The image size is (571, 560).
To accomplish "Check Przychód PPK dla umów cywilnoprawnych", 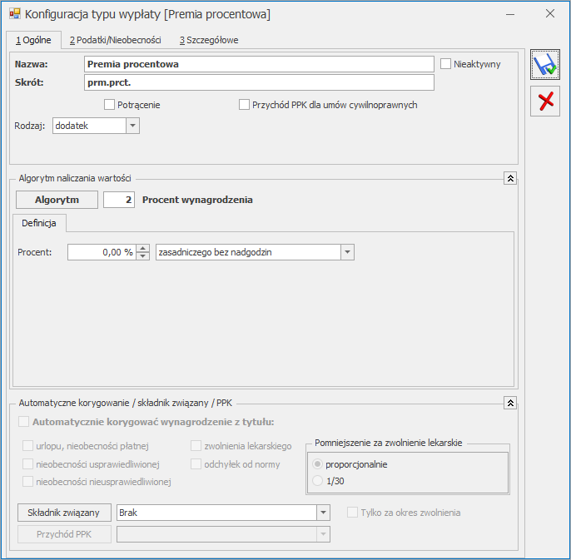I will (244, 105).
